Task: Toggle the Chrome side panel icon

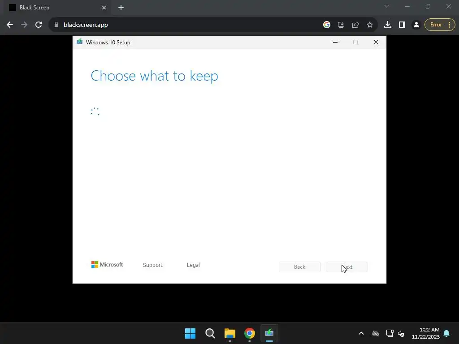Action: 402,25
